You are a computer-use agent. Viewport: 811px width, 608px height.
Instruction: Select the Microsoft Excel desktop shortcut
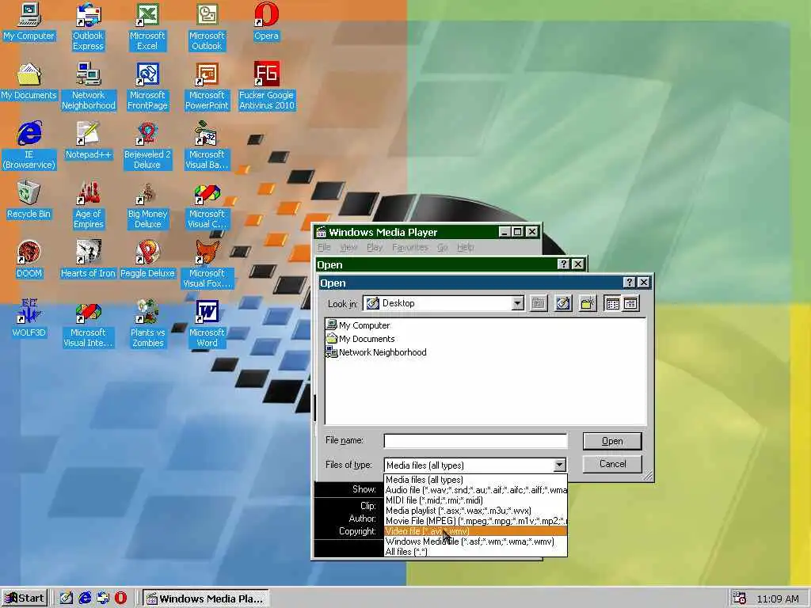point(147,27)
